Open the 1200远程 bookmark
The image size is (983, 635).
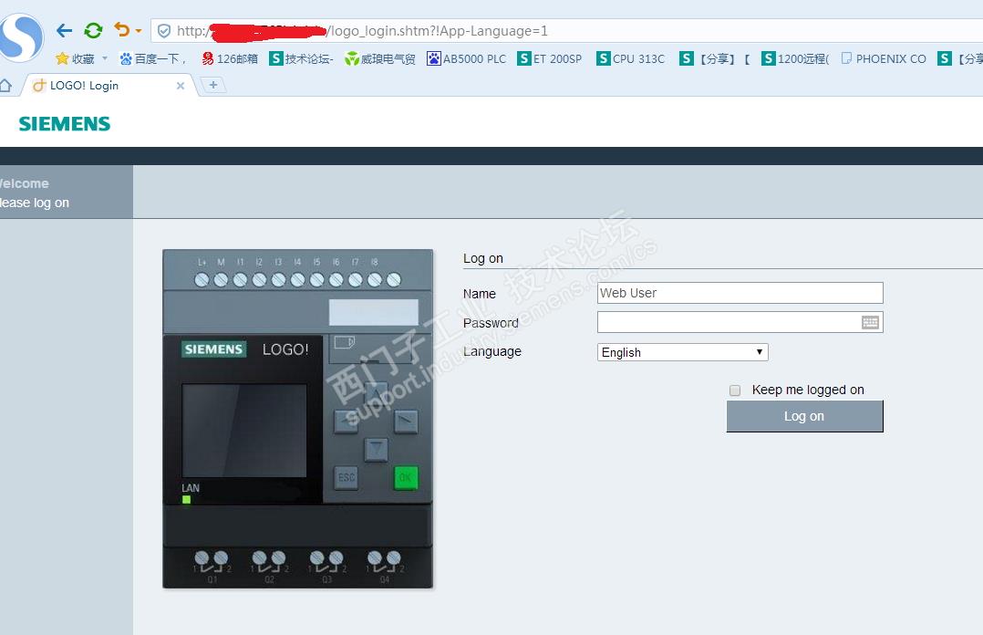[x=795, y=58]
